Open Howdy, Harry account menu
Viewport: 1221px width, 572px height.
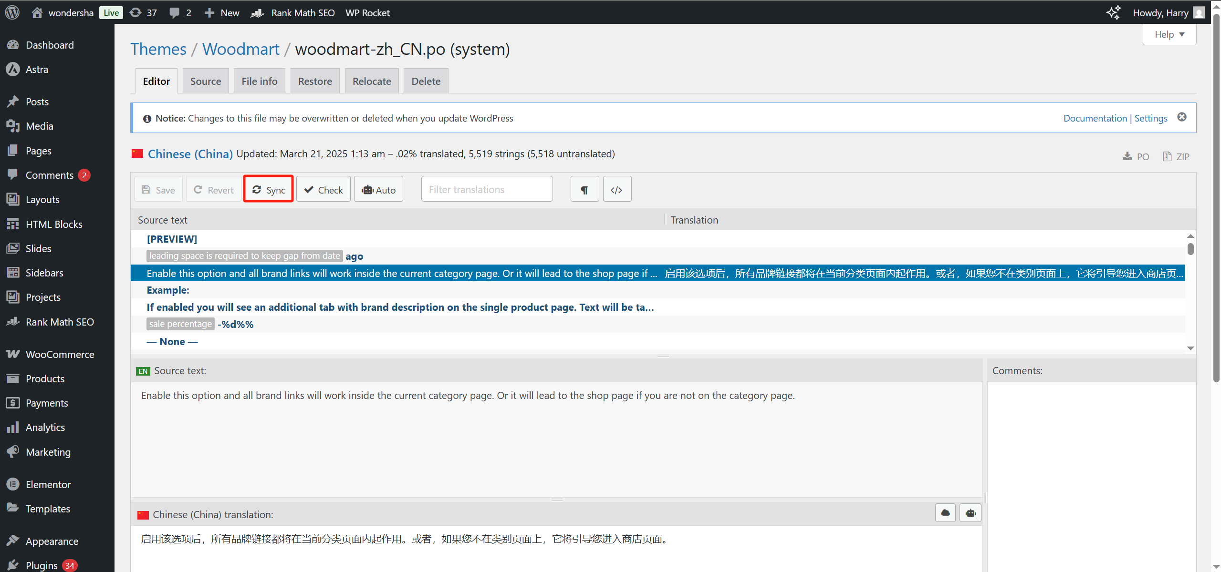[x=1160, y=13]
